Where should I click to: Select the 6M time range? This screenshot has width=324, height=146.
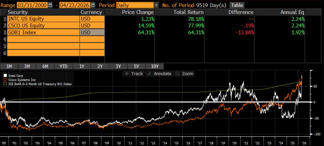(x=45, y=66)
